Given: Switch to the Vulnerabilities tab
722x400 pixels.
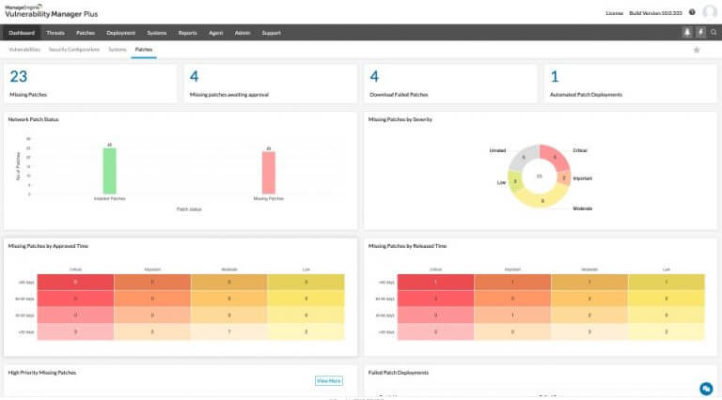Looking at the screenshot, I should [24, 49].
